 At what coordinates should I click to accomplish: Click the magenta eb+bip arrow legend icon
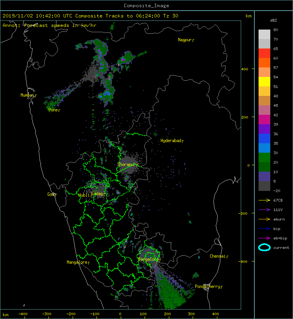(264, 238)
